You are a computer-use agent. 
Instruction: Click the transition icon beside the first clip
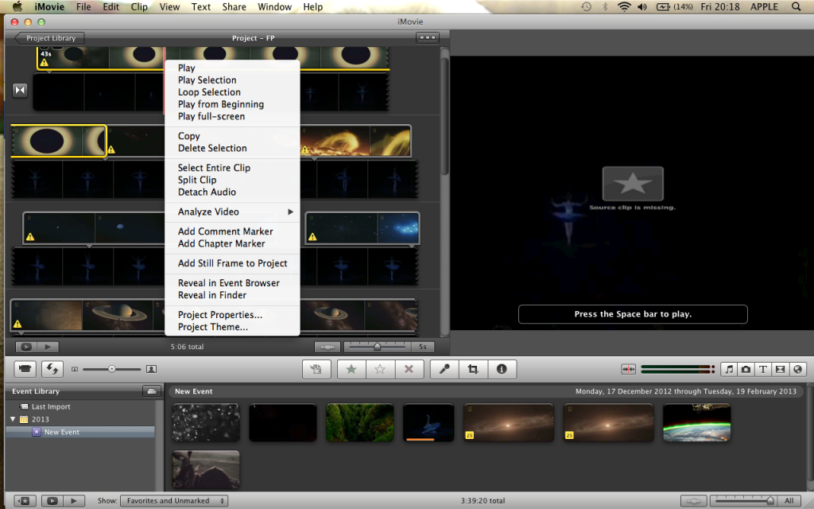click(20, 91)
